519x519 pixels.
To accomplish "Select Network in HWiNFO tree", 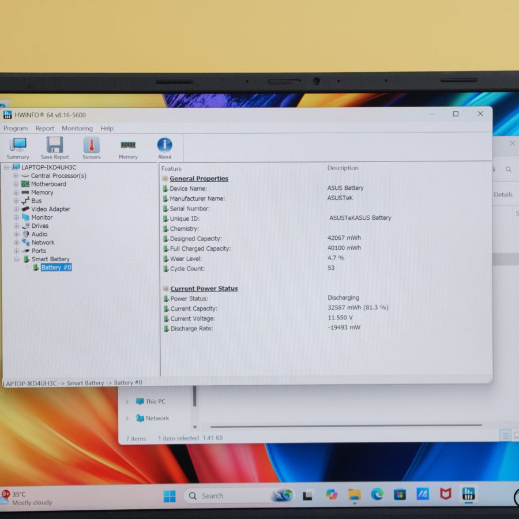I will [43, 242].
